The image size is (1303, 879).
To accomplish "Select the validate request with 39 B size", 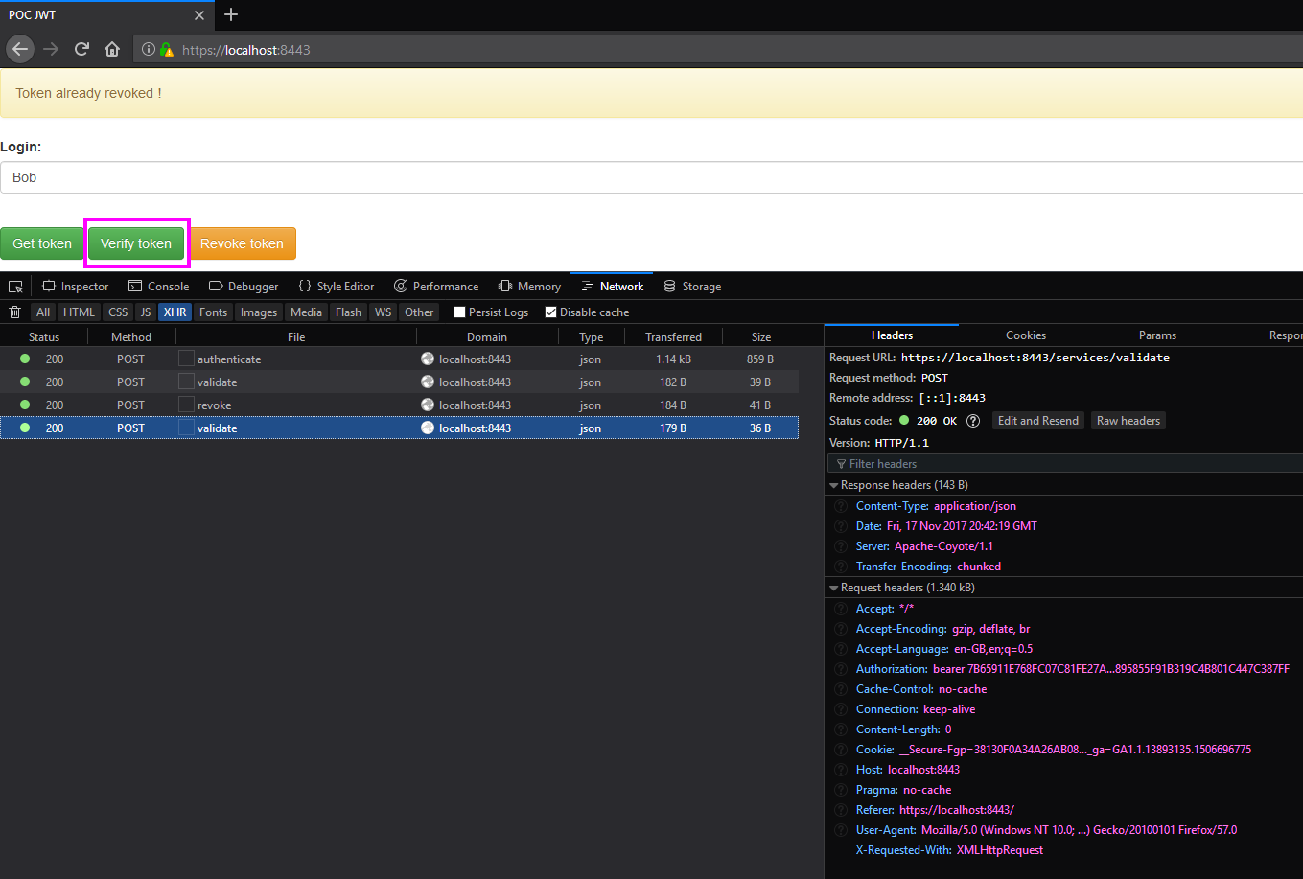I will (x=399, y=382).
